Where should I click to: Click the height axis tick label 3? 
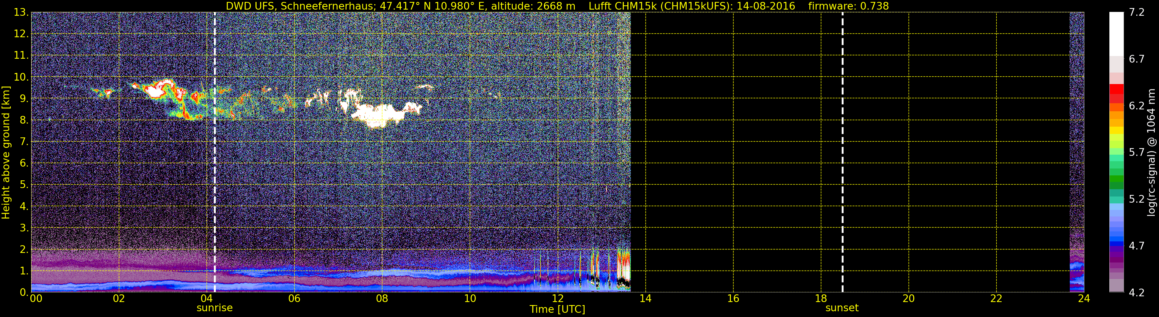point(24,228)
